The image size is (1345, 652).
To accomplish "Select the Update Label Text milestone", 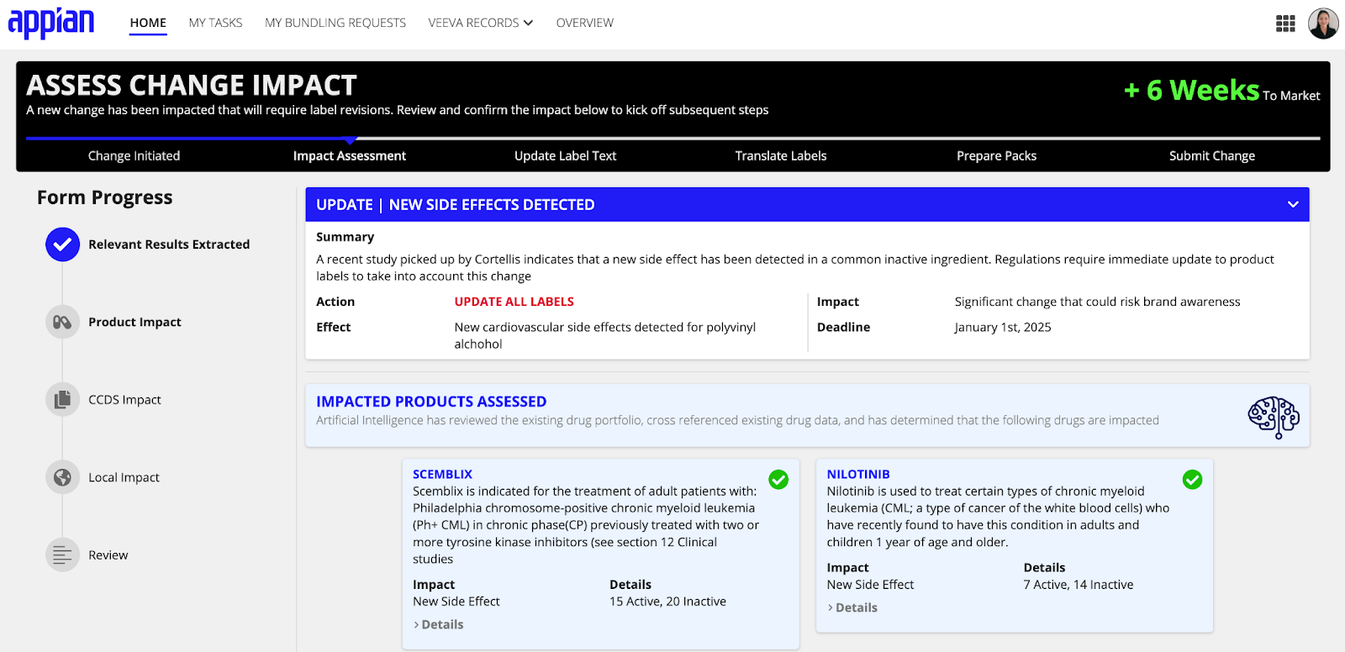I will pos(566,155).
